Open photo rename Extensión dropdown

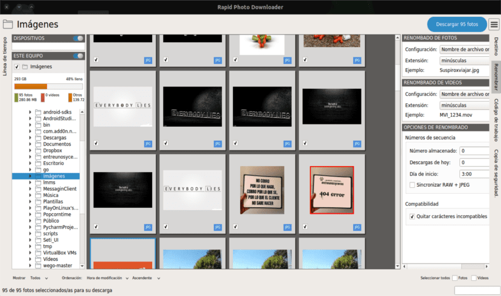coord(465,61)
